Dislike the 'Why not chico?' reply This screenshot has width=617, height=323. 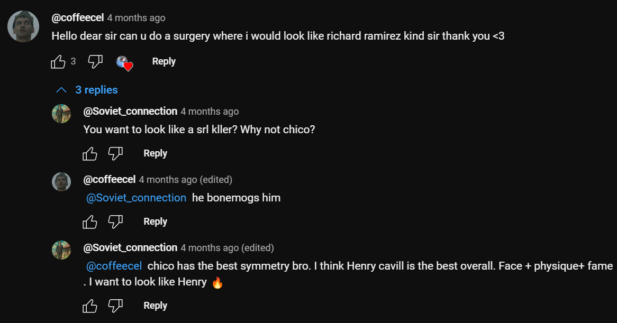click(115, 154)
